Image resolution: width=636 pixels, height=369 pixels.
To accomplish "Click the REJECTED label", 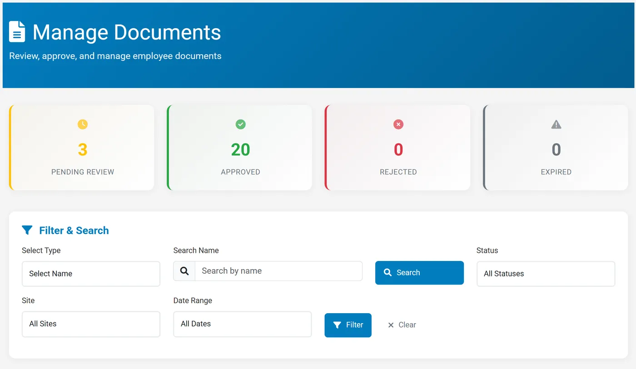I will click(x=398, y=172).
